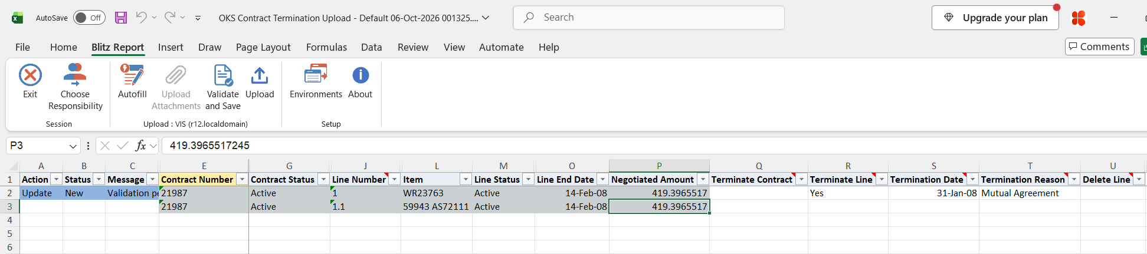Open the file name dropdown chevron
Screen dimensions: 1147x254
[x=486, y=18]
